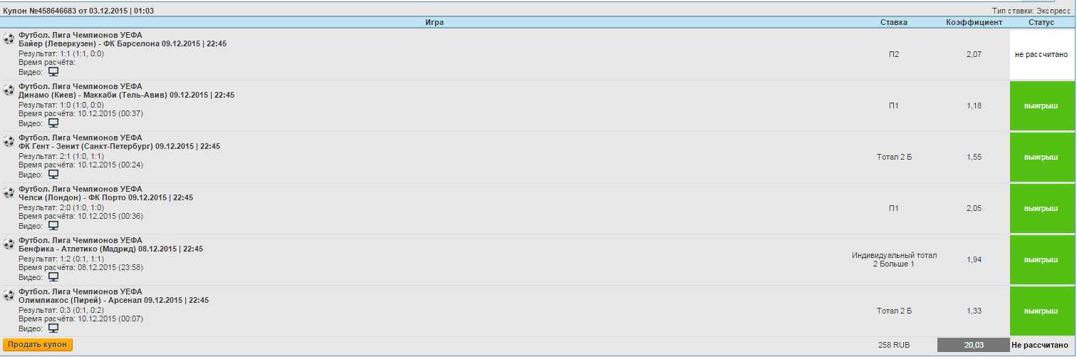Viewport: 1077px width, 357px height.
Task: Click green выигрыш status for Гент - Зенит
Action: pos(1041,157)
